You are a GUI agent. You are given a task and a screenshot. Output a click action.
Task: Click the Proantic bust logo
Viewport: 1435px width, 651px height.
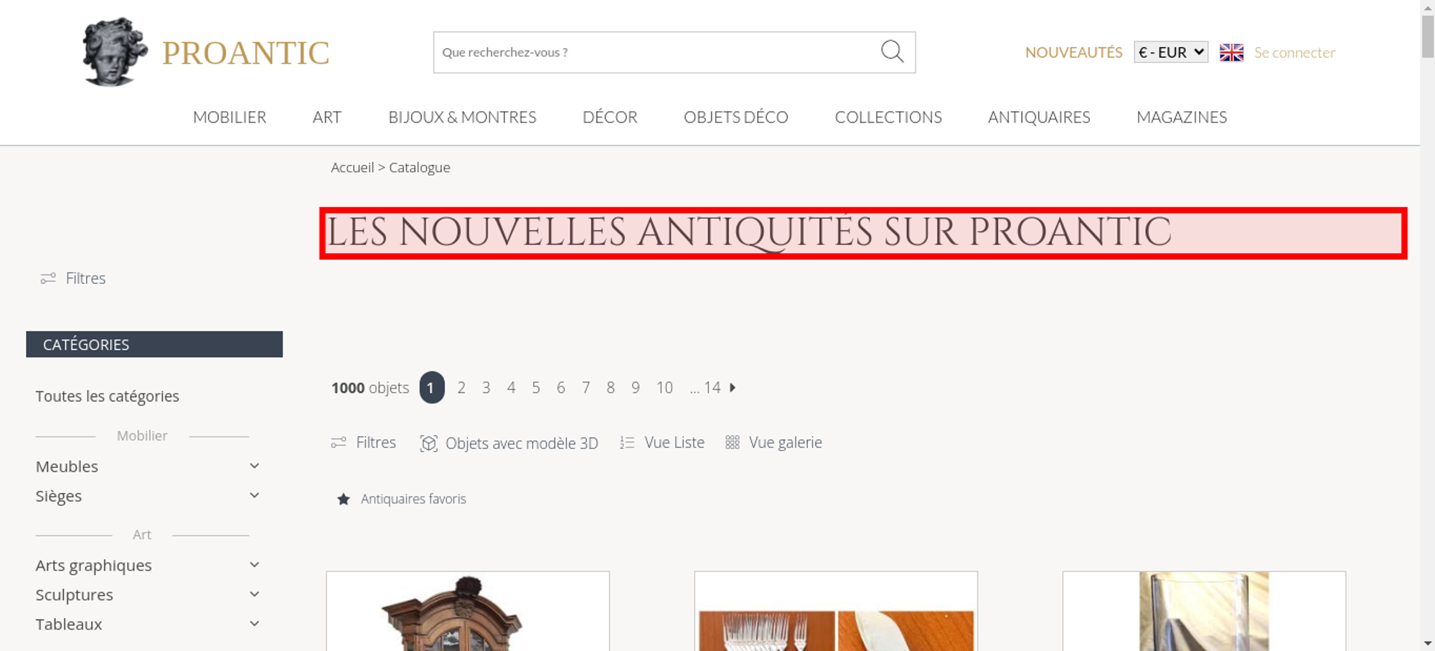(x=115, y=52)
